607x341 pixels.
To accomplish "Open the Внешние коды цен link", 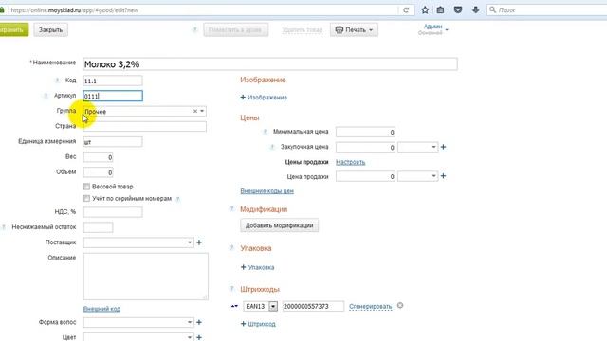I will (267, 191).
